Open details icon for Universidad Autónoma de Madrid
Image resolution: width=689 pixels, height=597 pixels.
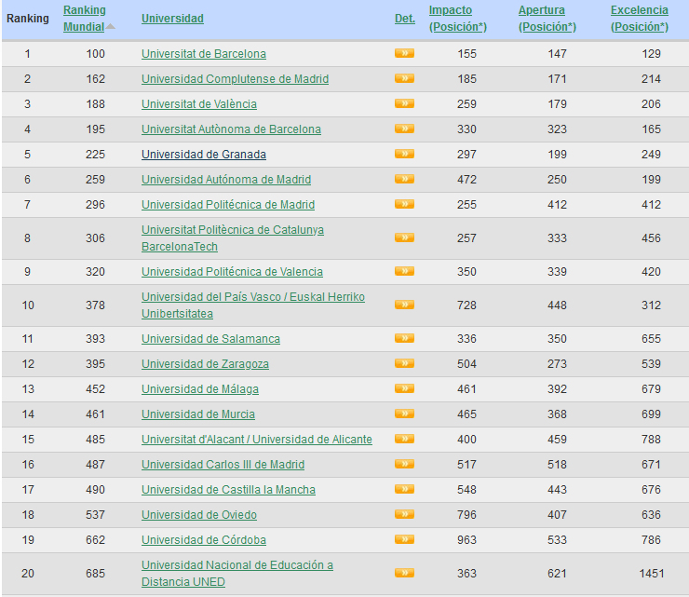tap(404, 179)
